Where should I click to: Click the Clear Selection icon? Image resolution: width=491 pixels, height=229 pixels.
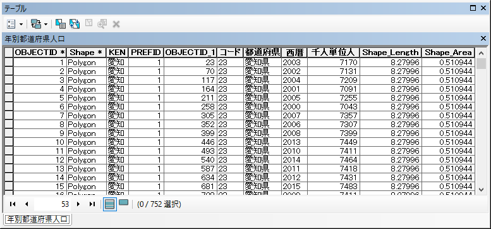pyautogui.click(x=88, y=23)
